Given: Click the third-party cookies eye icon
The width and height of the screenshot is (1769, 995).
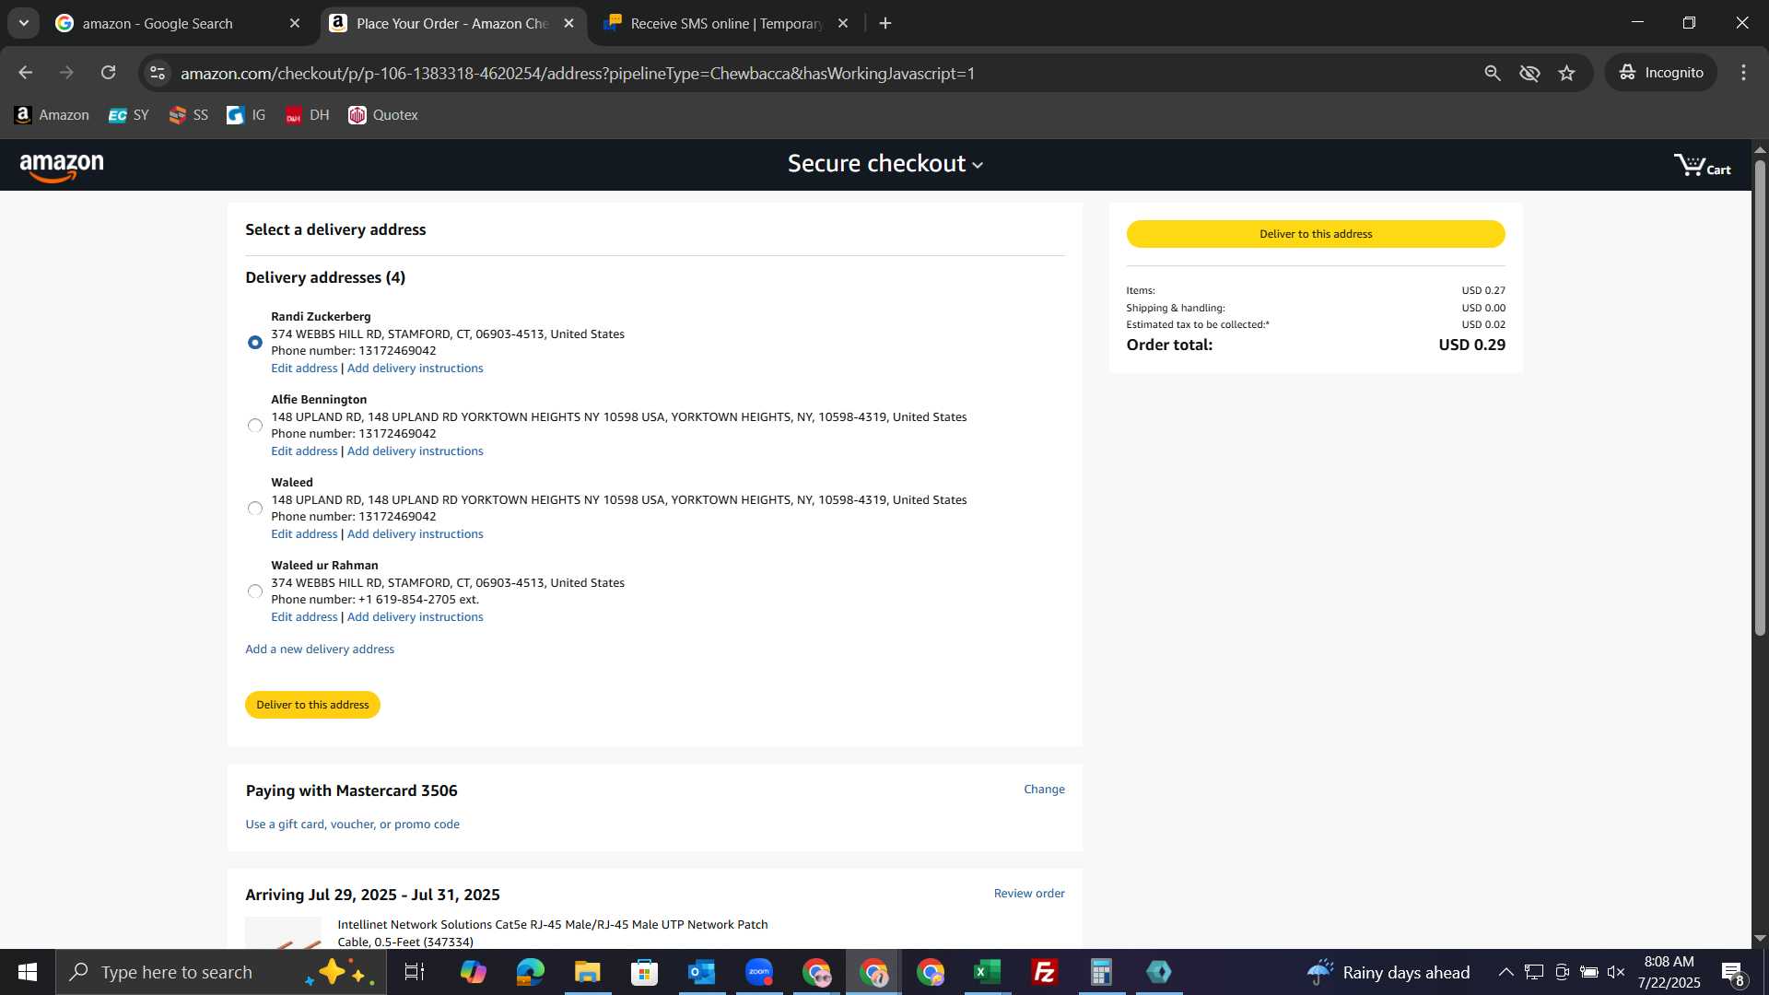Looking at the screenshot, I should click(x=1529, y=73).
